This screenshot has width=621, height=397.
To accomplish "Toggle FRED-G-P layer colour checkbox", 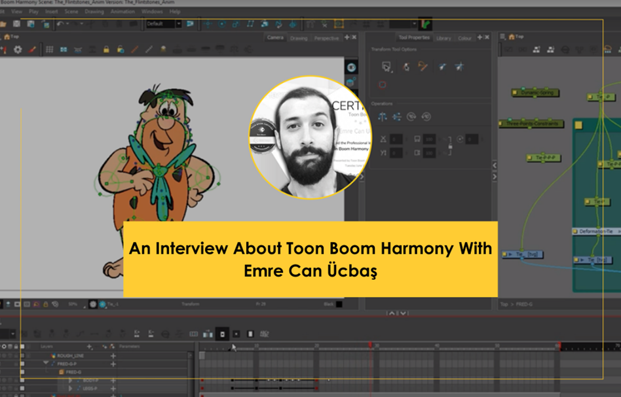I will (22, 364).
